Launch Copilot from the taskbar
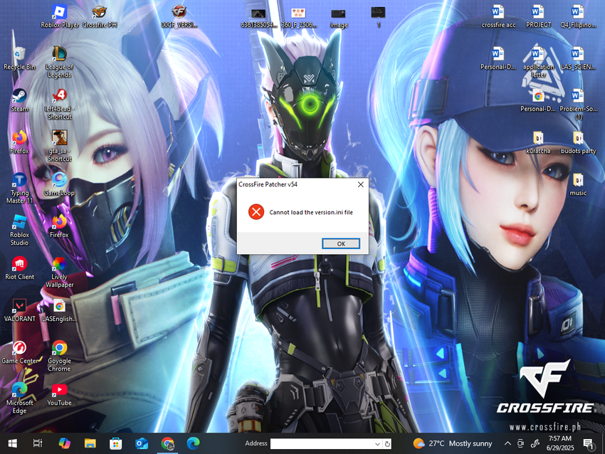 coord(65,443)
